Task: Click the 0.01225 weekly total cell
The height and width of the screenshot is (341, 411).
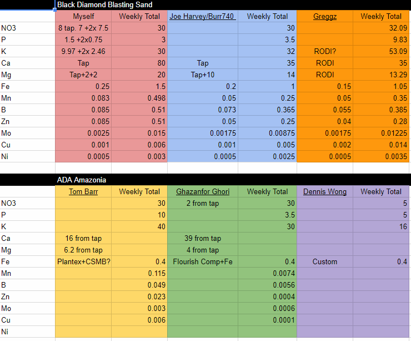Action: tap(381, 133)
